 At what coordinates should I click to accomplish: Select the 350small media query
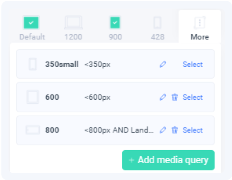193,64
